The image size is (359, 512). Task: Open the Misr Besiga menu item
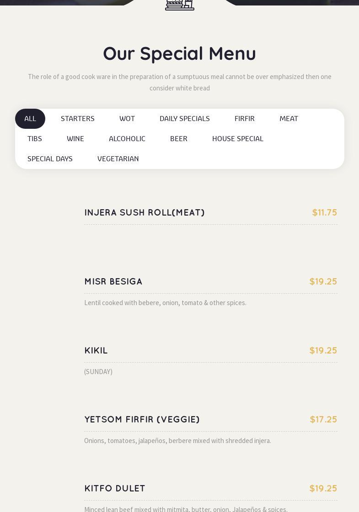(113, 281)
